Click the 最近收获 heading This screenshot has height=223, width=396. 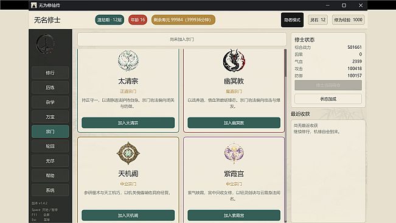click(300, 114)
